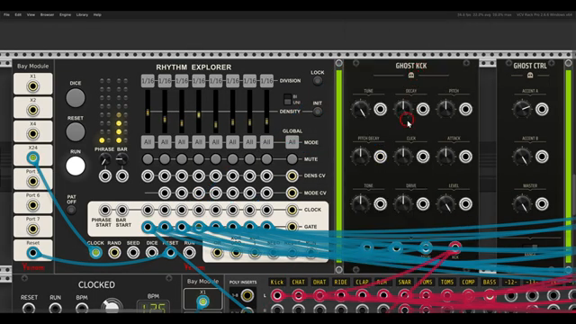Click the ATTACK knob on Ghost KCK

[x=445, y=157]
